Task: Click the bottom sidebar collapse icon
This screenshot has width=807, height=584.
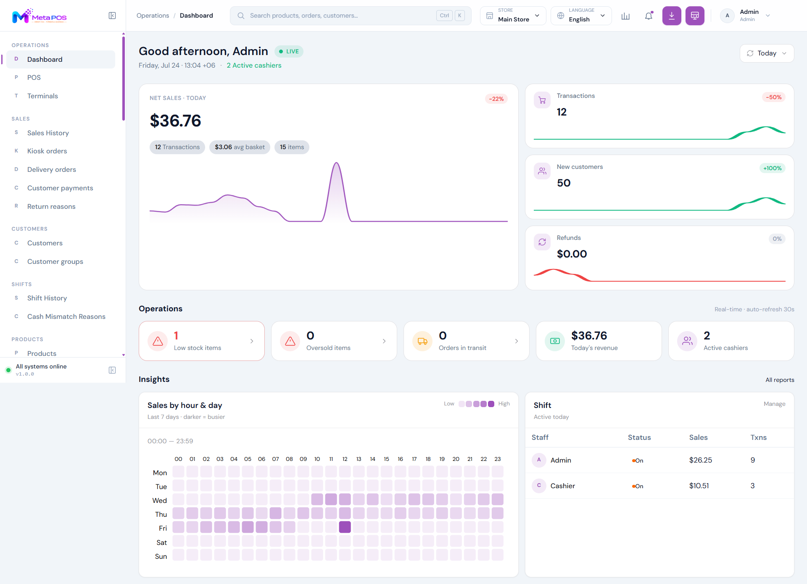Action: pyautogui.click(x=112, y=370)
